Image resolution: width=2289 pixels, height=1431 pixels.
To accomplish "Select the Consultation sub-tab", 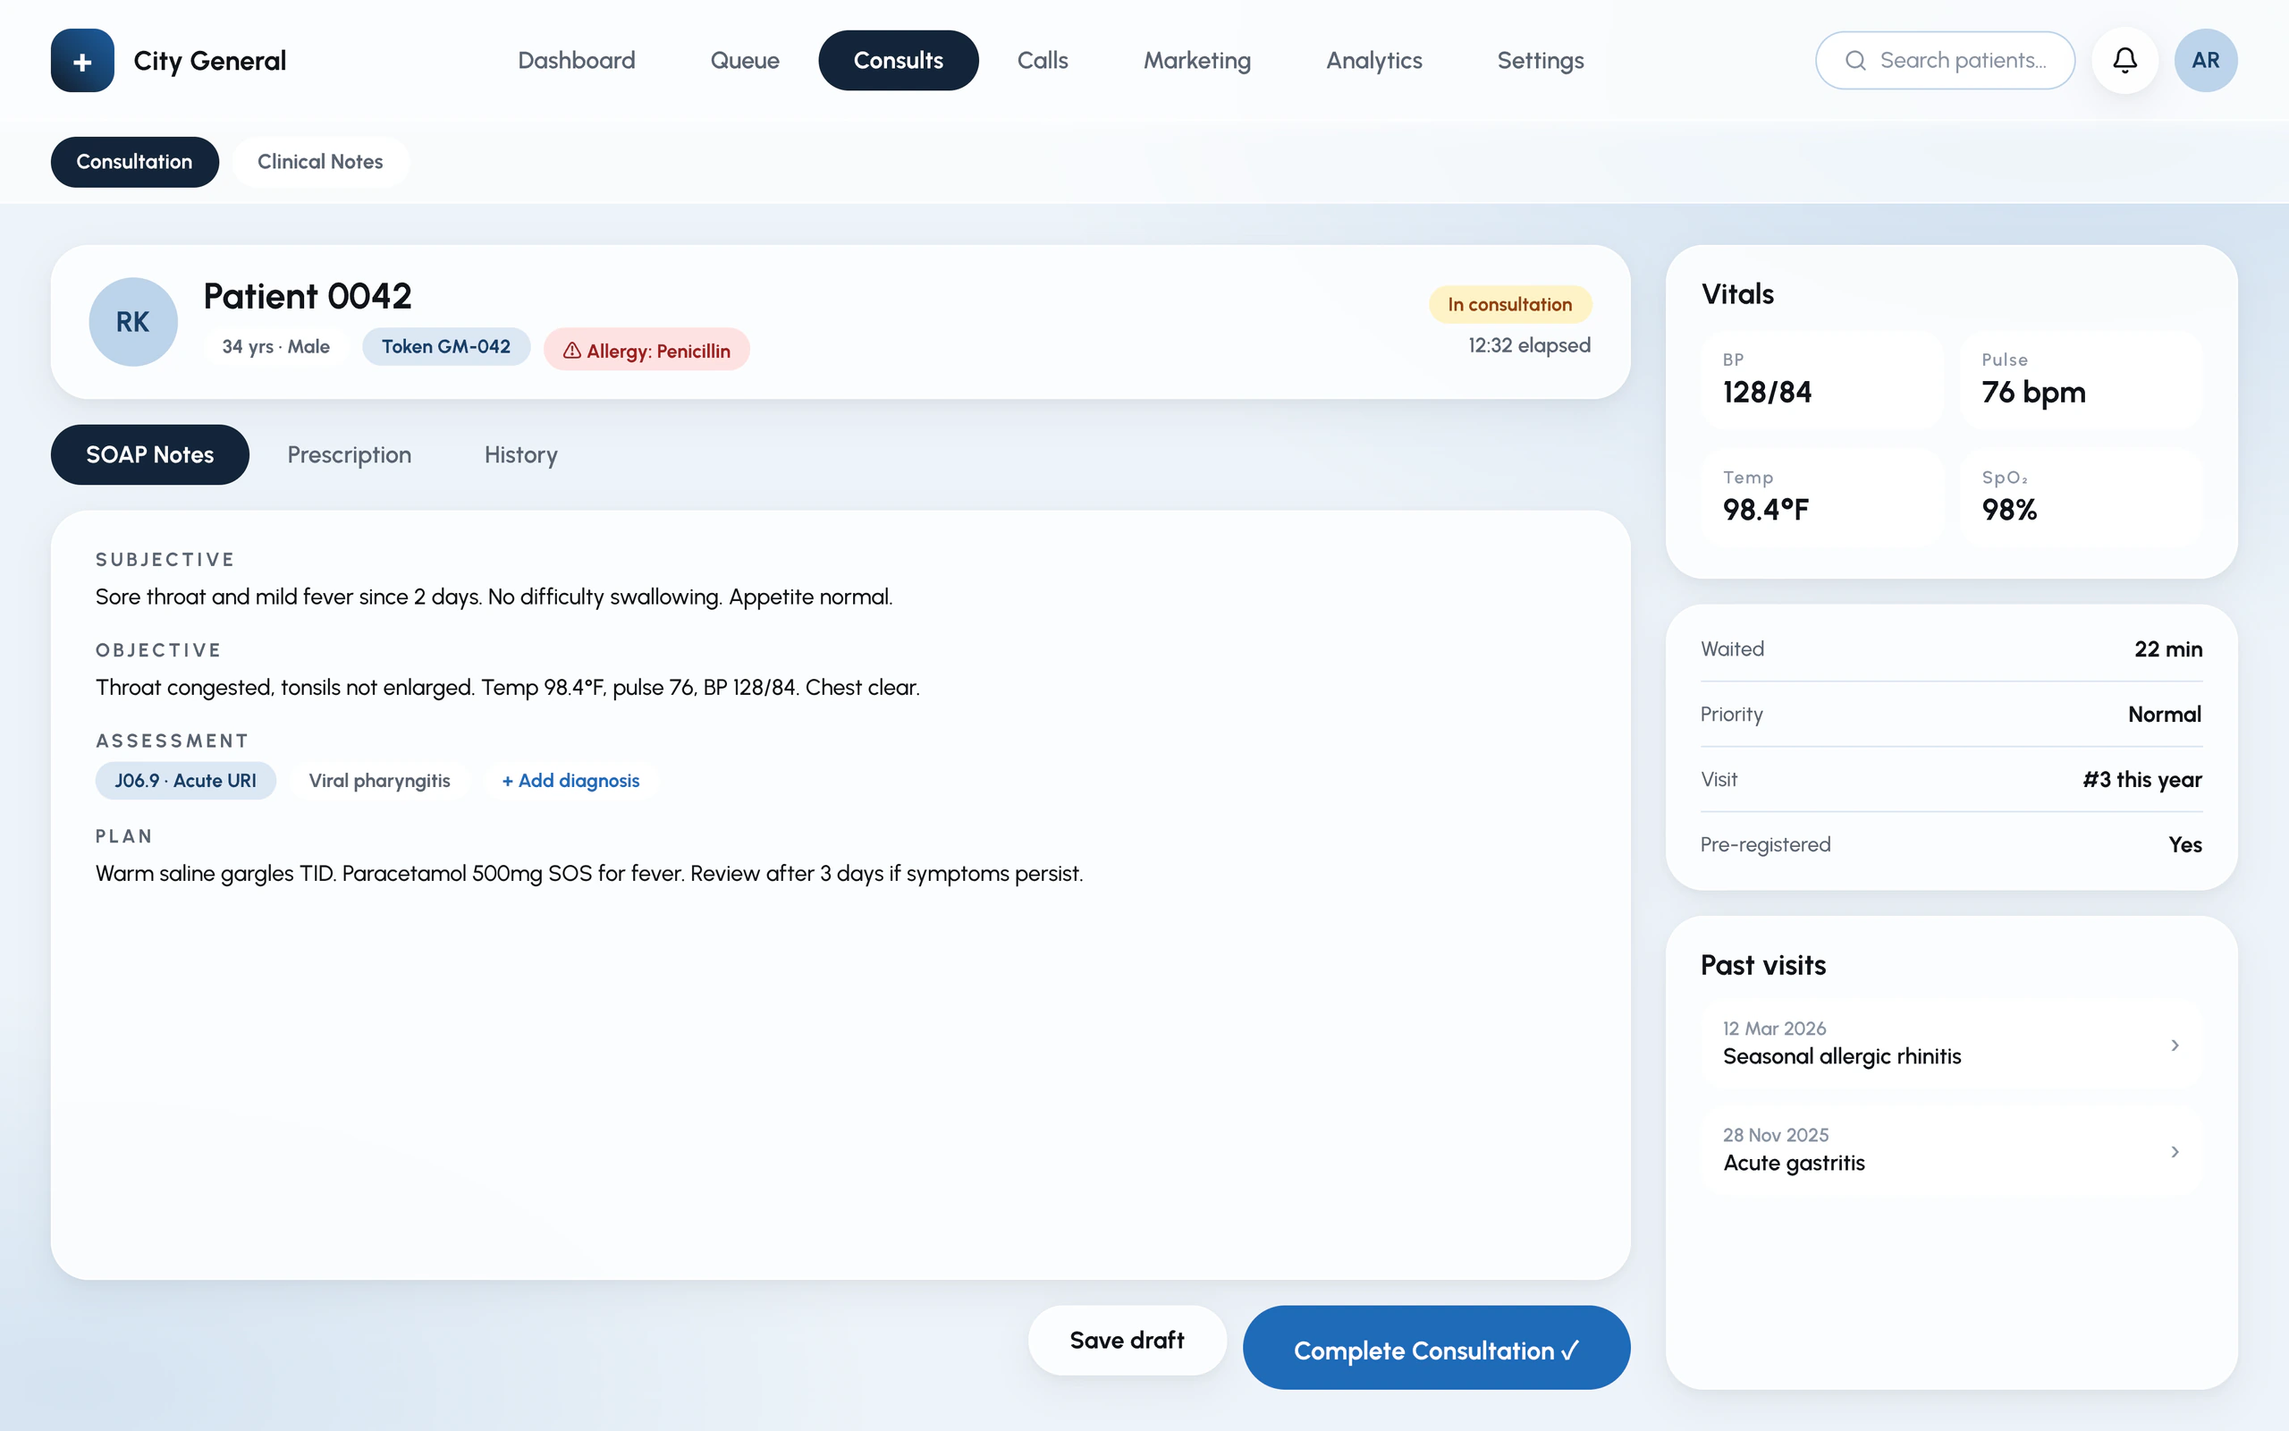I will pos(134,162).
